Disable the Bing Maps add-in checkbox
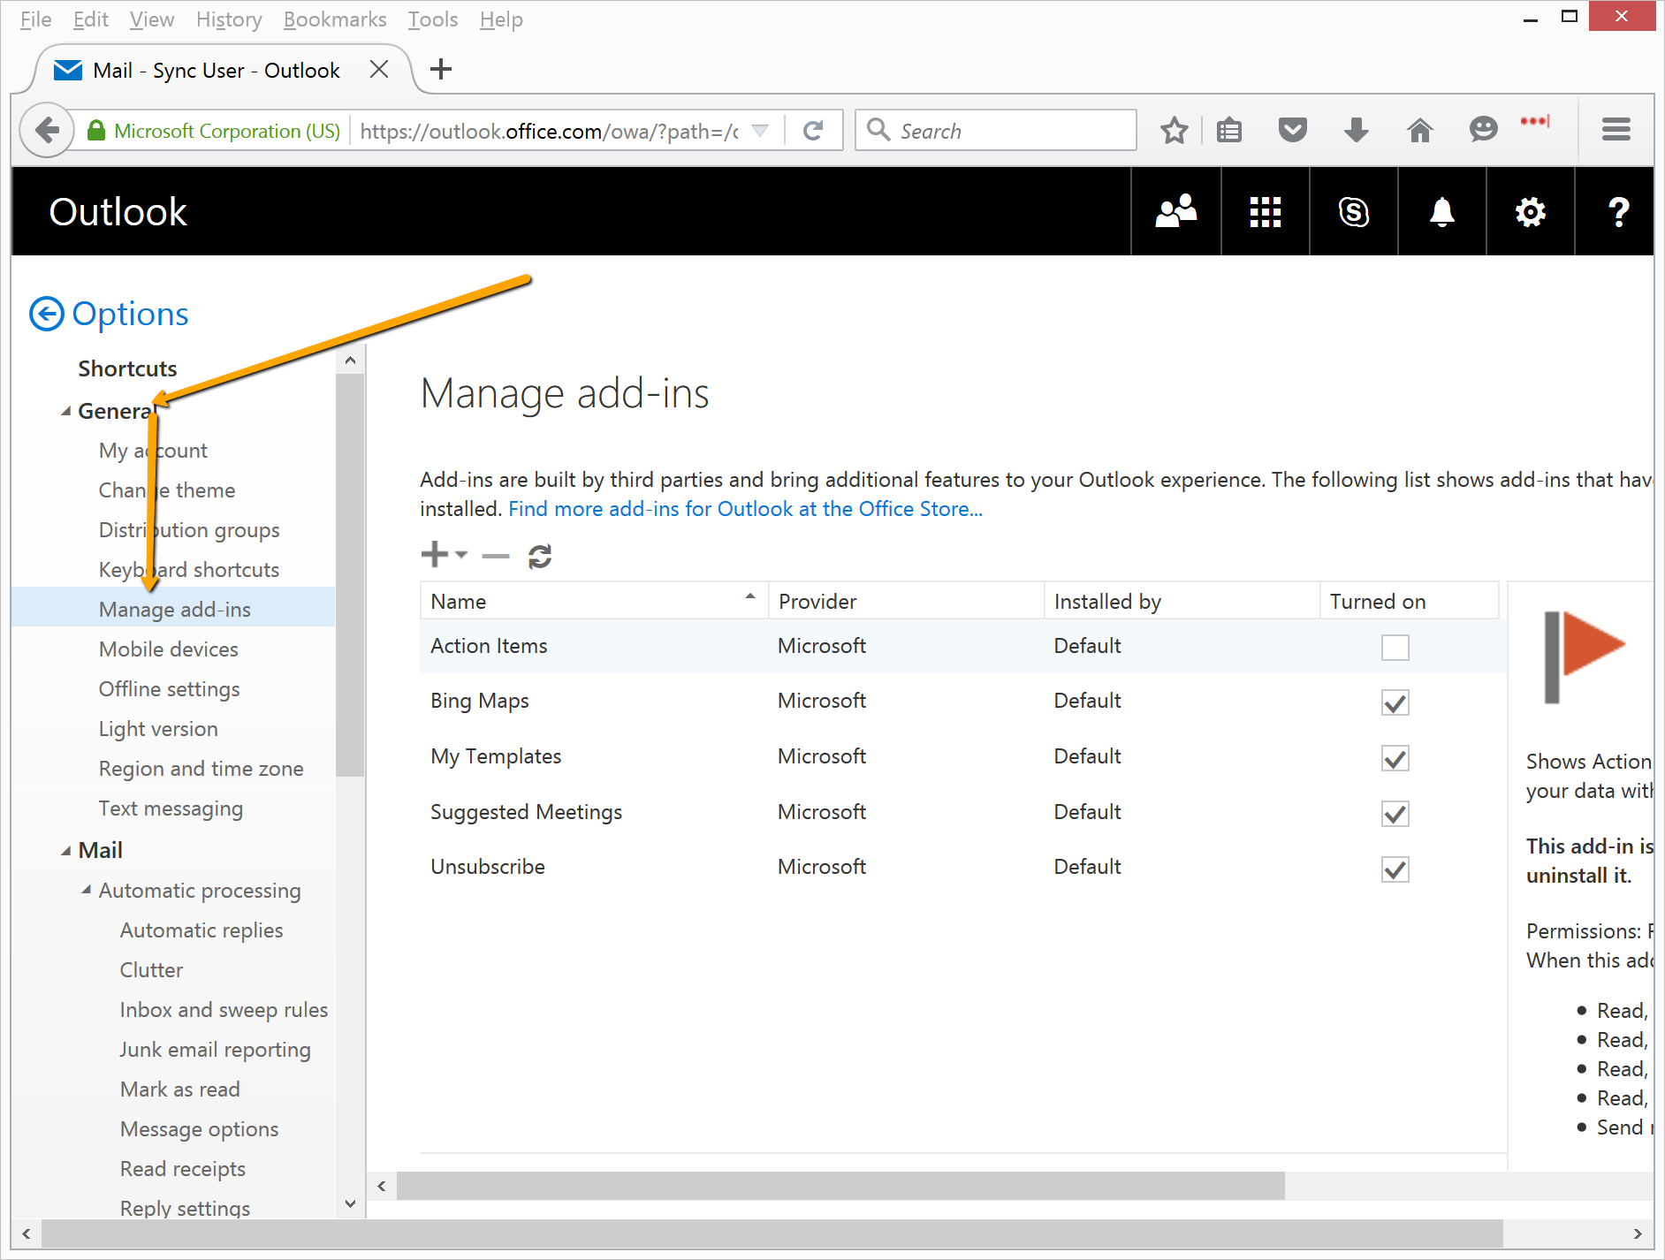The image size is (1665, 1260). point(1395,703)
